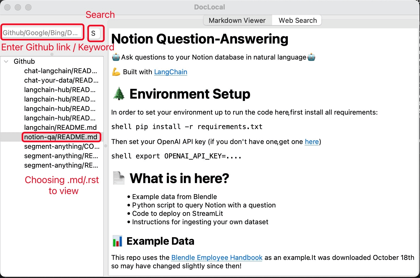The width and height of the screenshot is (420, 278).
Task: Open langchain/README.md file
Action: point(60,127)
